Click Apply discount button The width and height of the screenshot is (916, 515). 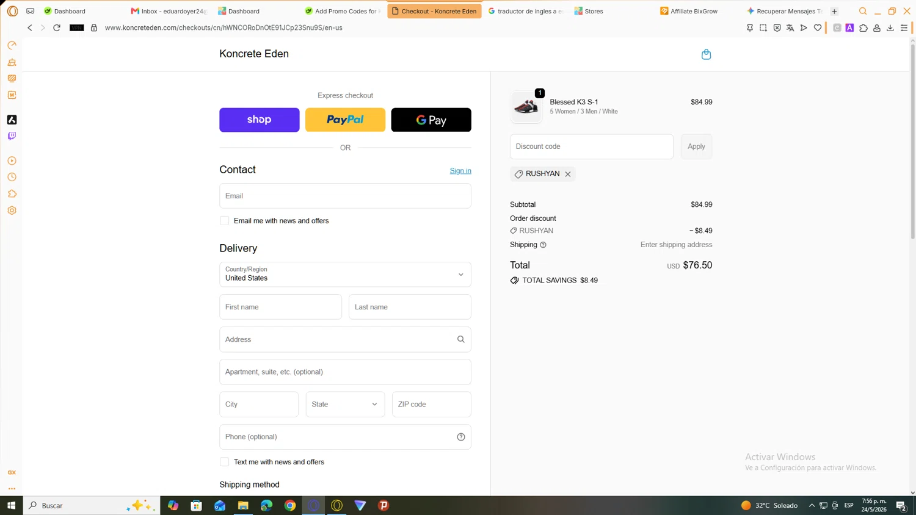coord(696,146)
